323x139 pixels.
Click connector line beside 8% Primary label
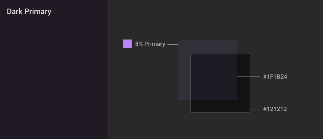[x=173, y=44]
